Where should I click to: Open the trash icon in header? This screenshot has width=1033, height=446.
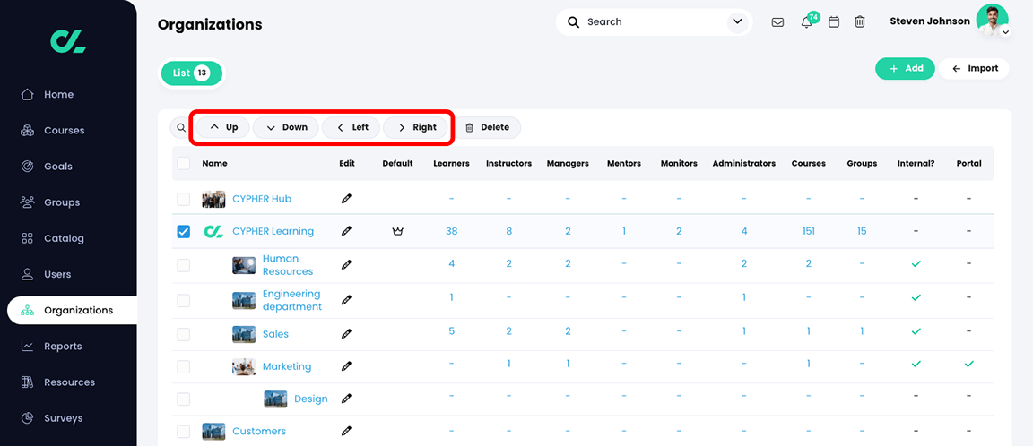tap(860, 22)
